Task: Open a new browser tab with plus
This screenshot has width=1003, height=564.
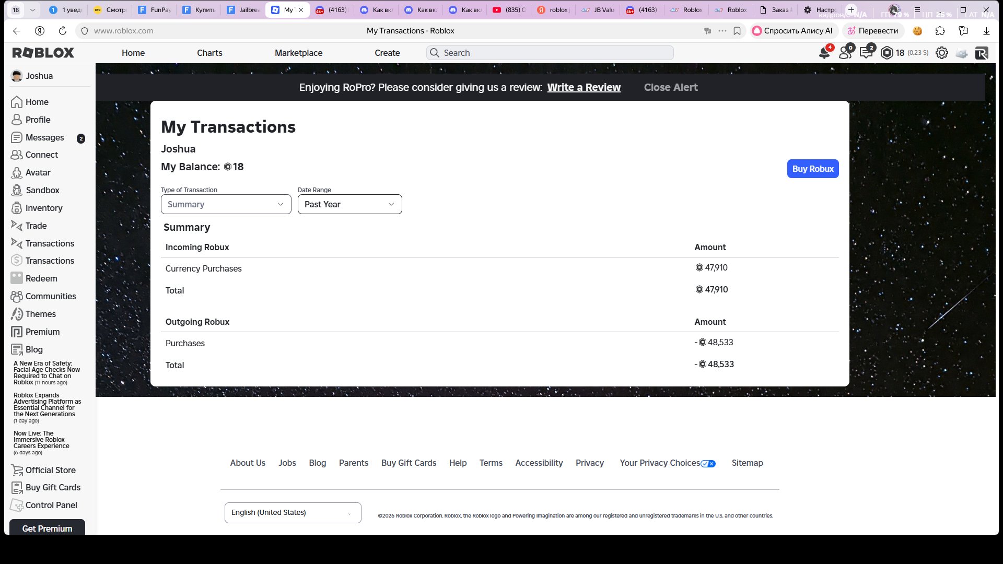Action: [x=851, y=10]
